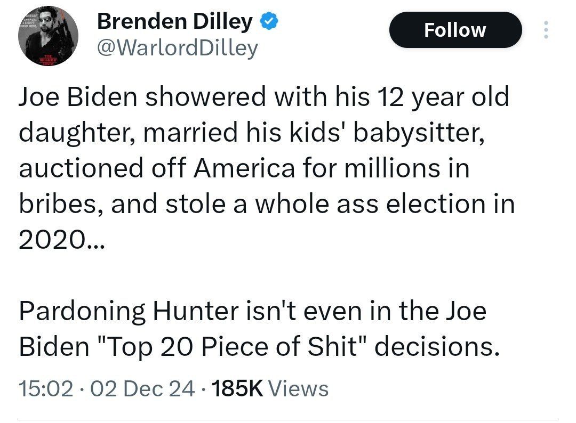Open the three-dot more options menu
The image size is (576, 423).
pos(546,30)
